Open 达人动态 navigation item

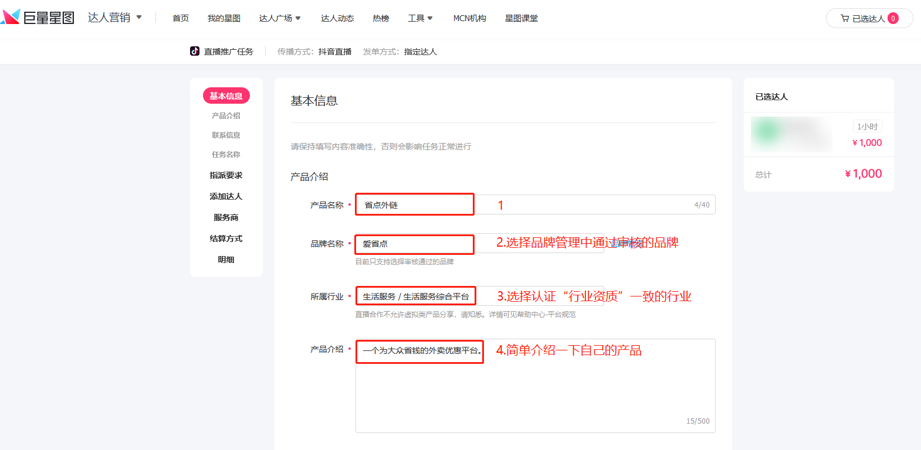[x=337, y=18]
